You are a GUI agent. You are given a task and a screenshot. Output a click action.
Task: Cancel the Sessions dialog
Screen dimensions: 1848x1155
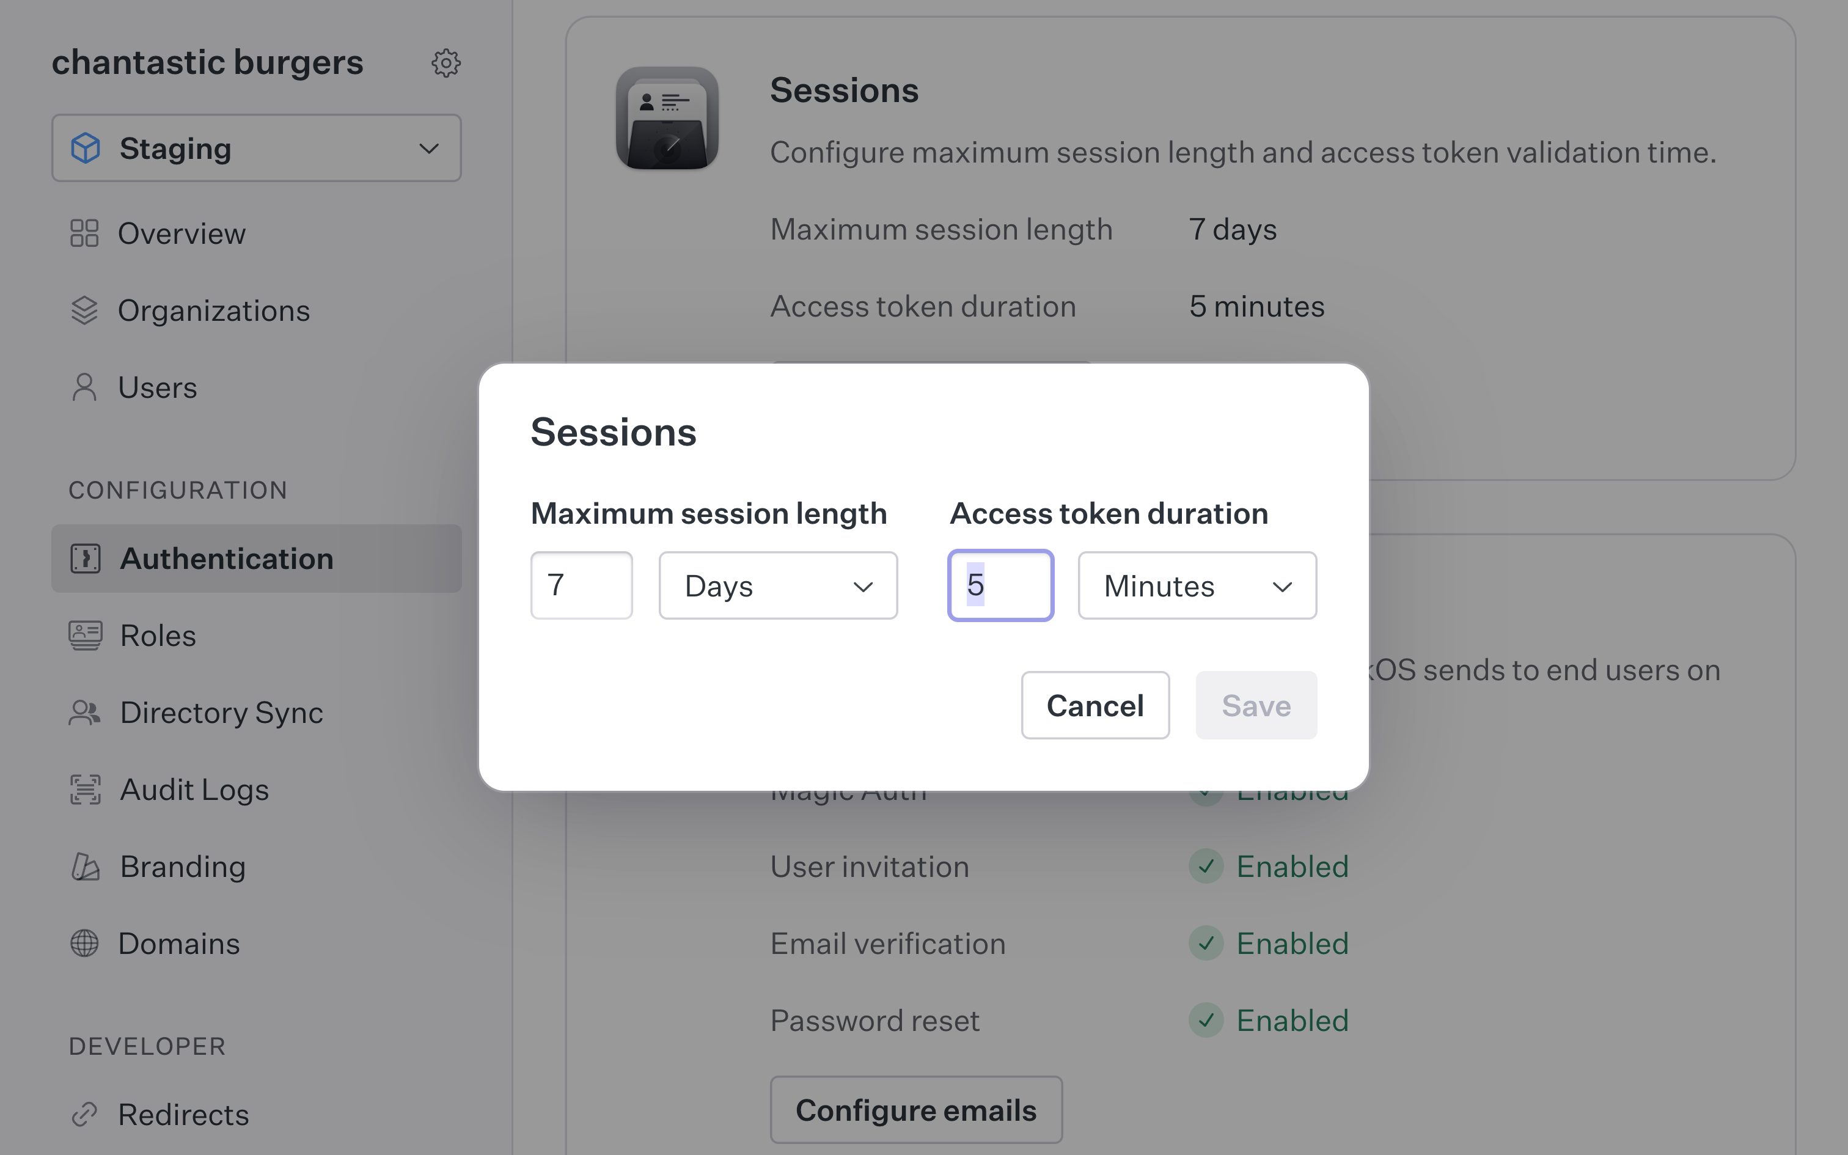[x=1095, y=705]
